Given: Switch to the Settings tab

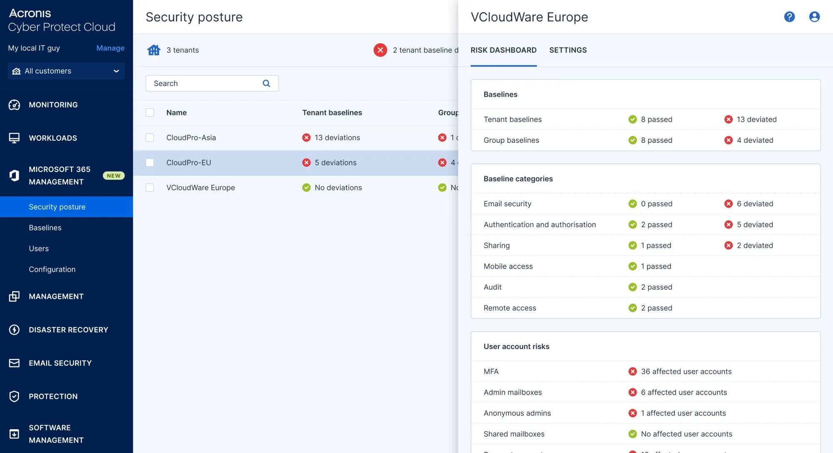Looking at the screenshot, I should [568, 50].
